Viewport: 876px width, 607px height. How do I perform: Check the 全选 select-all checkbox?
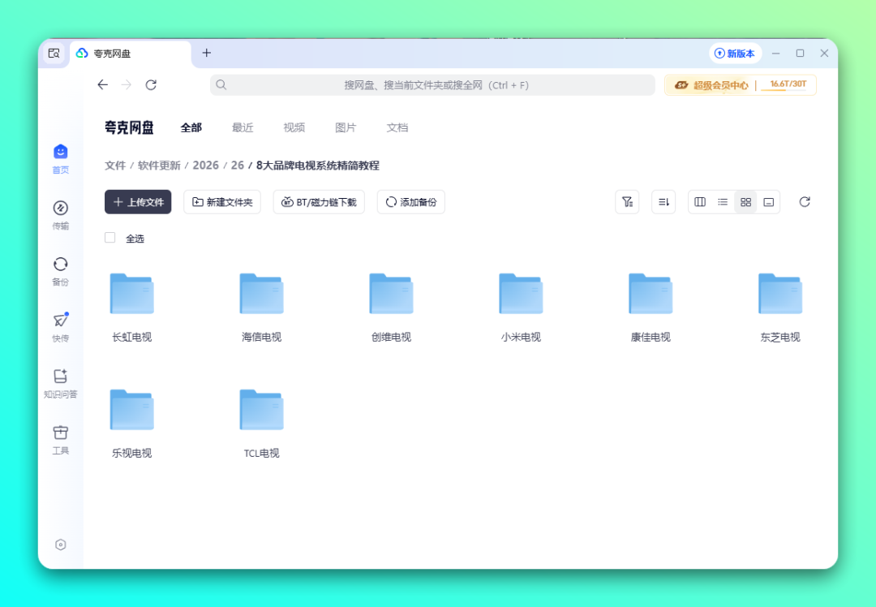tap(109, 238)
